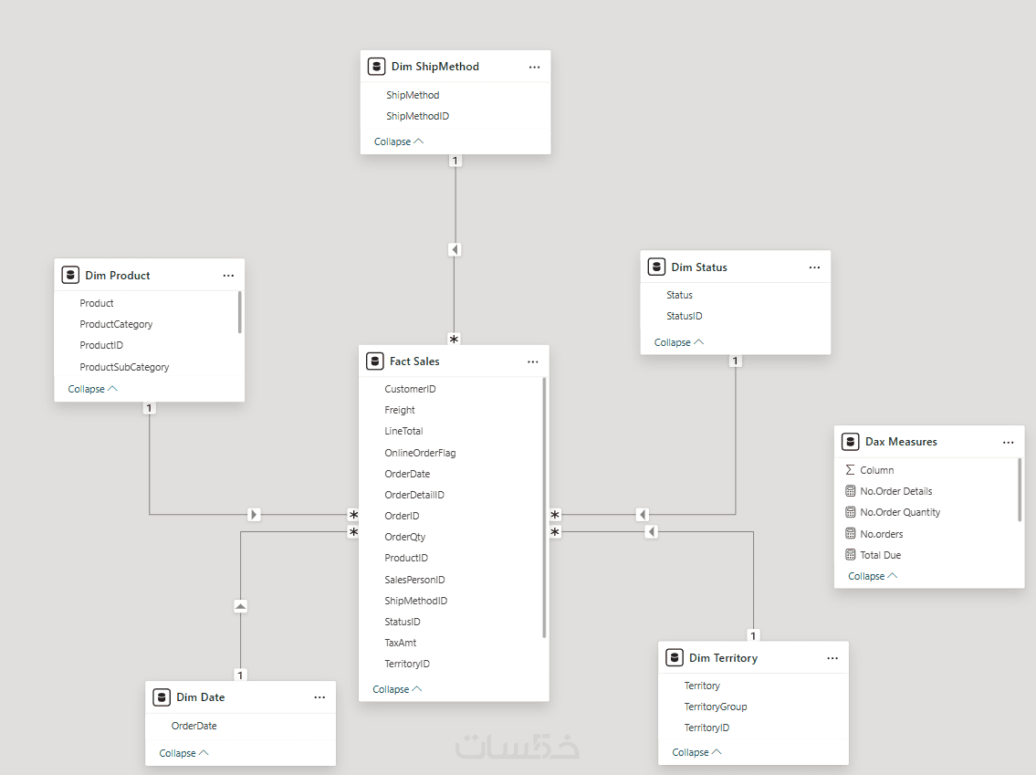
Task: Click the Fact Sales table database icon
Action: (x=374, y=361)
